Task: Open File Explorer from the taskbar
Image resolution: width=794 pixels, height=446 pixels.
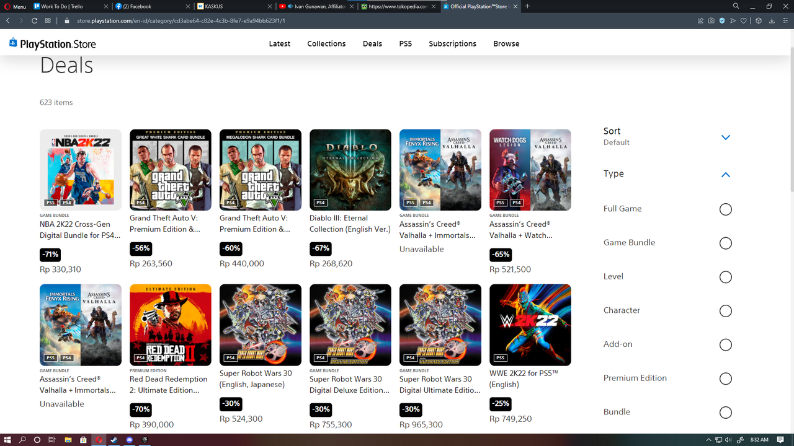Action: [x=68, y=440]
